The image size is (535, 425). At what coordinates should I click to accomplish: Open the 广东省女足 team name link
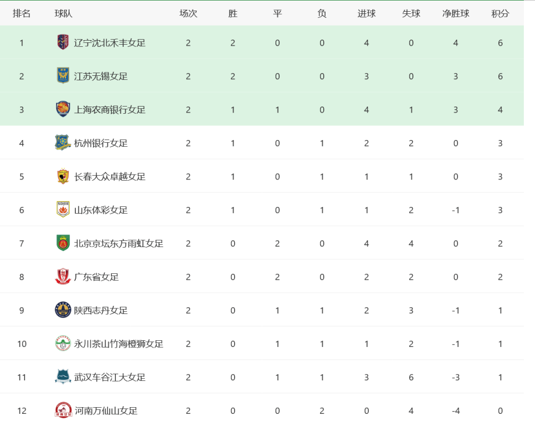pos(96,277)
